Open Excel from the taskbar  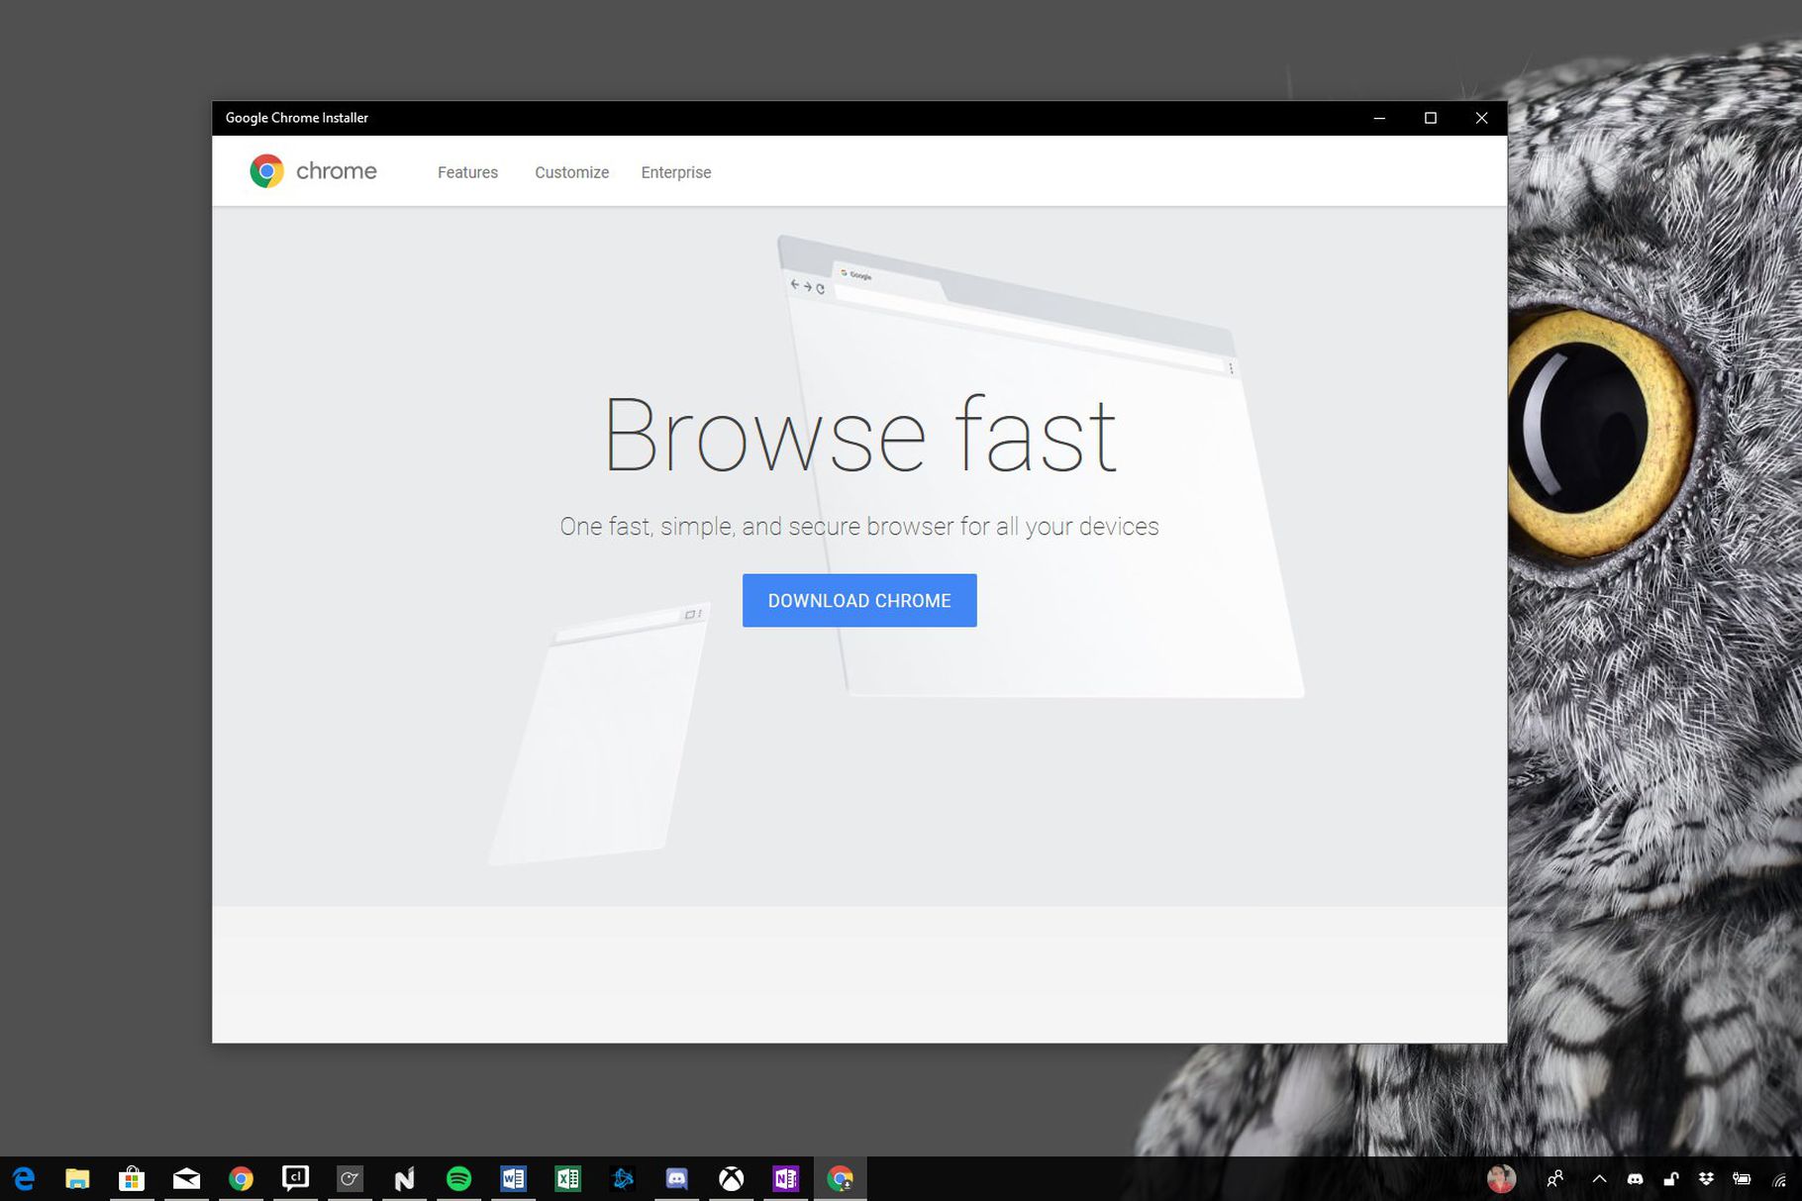pyautogui.click(x=567, y=1178)
